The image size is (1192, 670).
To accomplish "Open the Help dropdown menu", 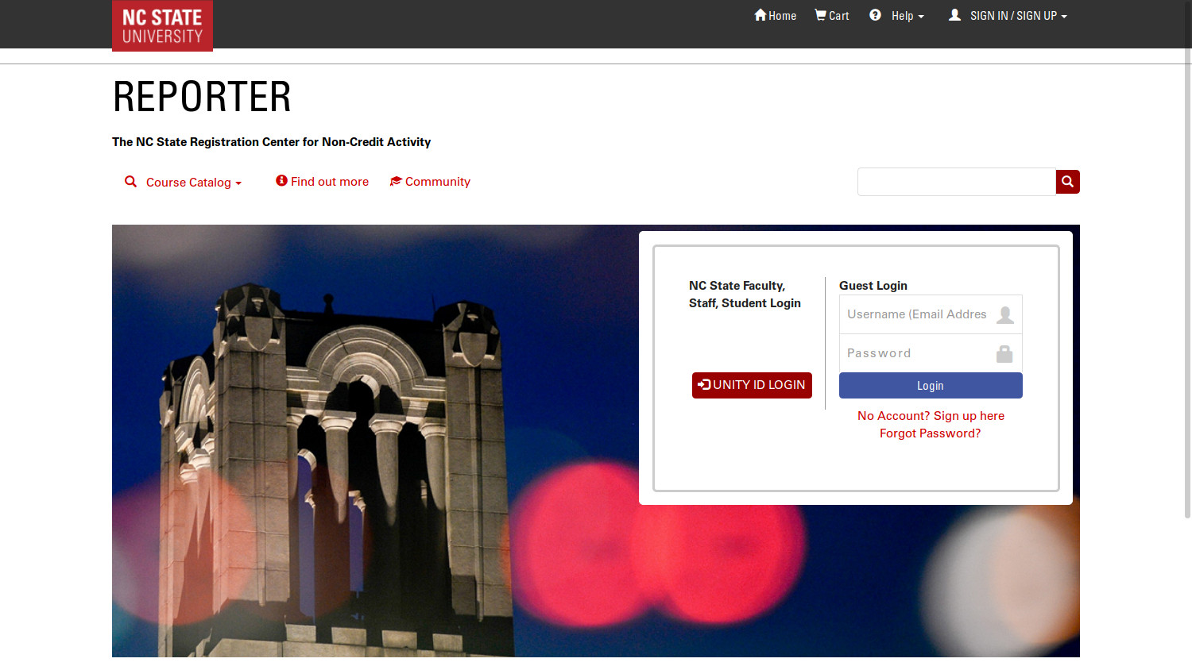I will pos(897,15).
